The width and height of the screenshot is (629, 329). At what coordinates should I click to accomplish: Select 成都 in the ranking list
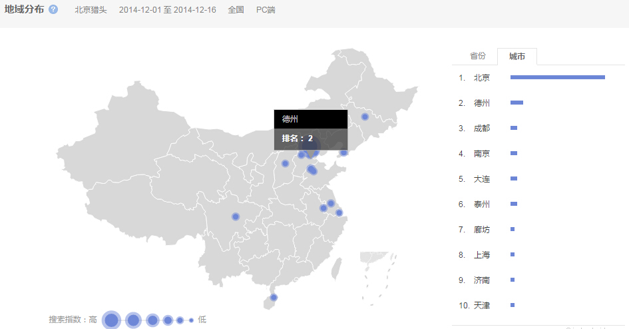pos(481,129)
